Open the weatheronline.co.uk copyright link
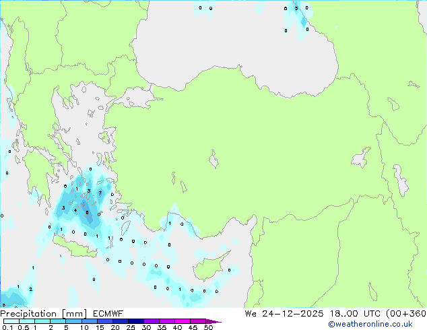The width and height of the screenshot is (427, 330). [x=370, y=324]
